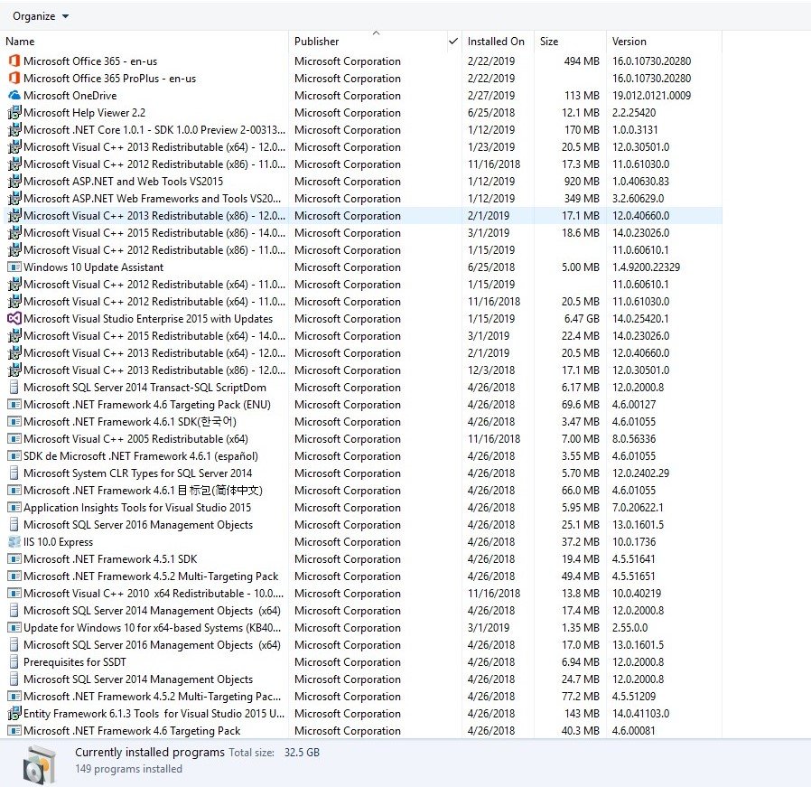Click version 1.4.9200.22329 cell

pos(646,267)
